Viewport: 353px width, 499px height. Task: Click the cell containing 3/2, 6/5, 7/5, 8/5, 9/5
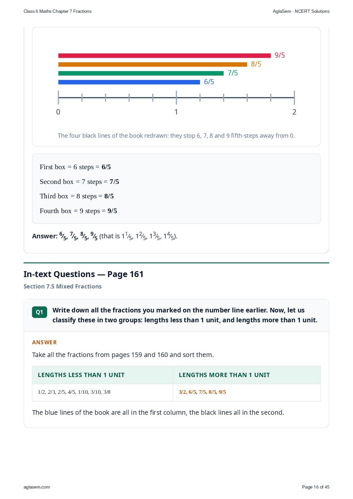coord(247,392)
